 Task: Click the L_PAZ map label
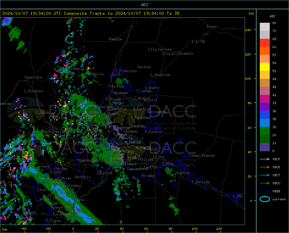pos(238,196)
